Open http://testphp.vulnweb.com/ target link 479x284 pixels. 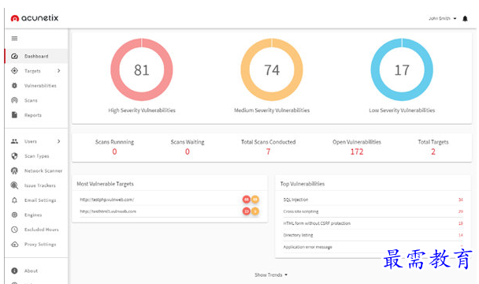point(107,200)
